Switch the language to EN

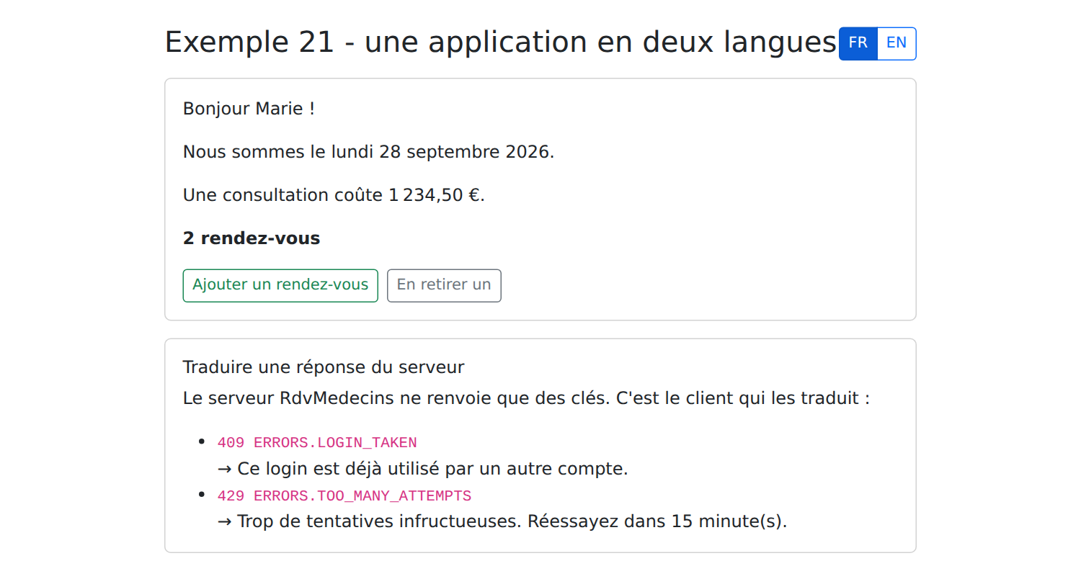tap(897, 43)
